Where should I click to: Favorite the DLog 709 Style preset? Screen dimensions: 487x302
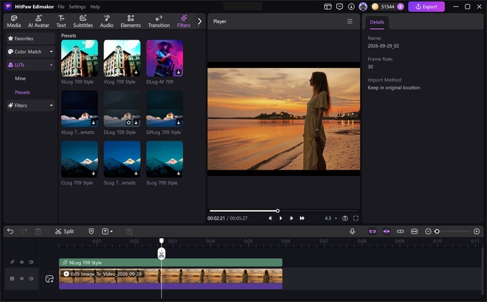click(129, 122)
